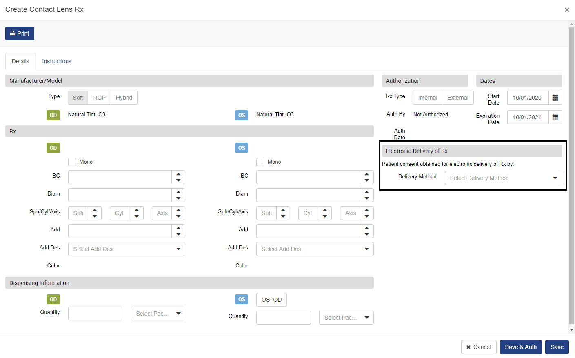Click the OD Quantity input field

[95, 314]
